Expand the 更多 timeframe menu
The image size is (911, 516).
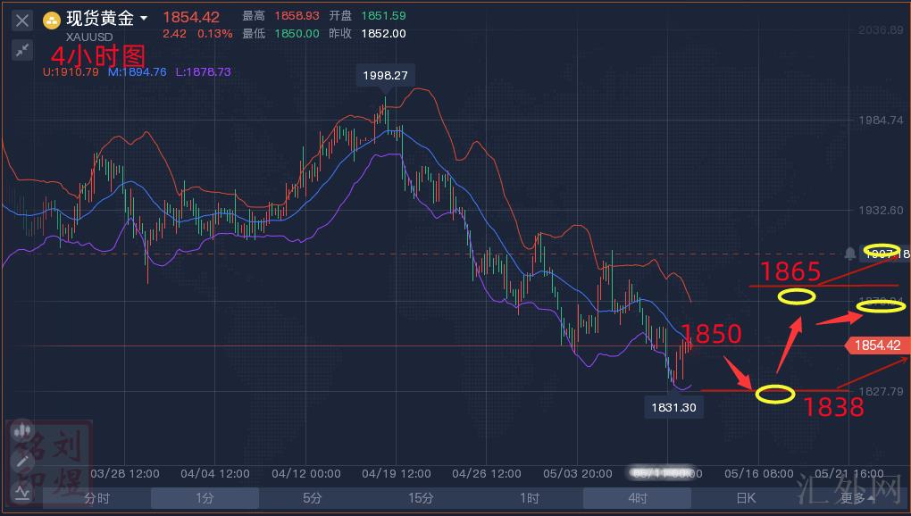856,498
